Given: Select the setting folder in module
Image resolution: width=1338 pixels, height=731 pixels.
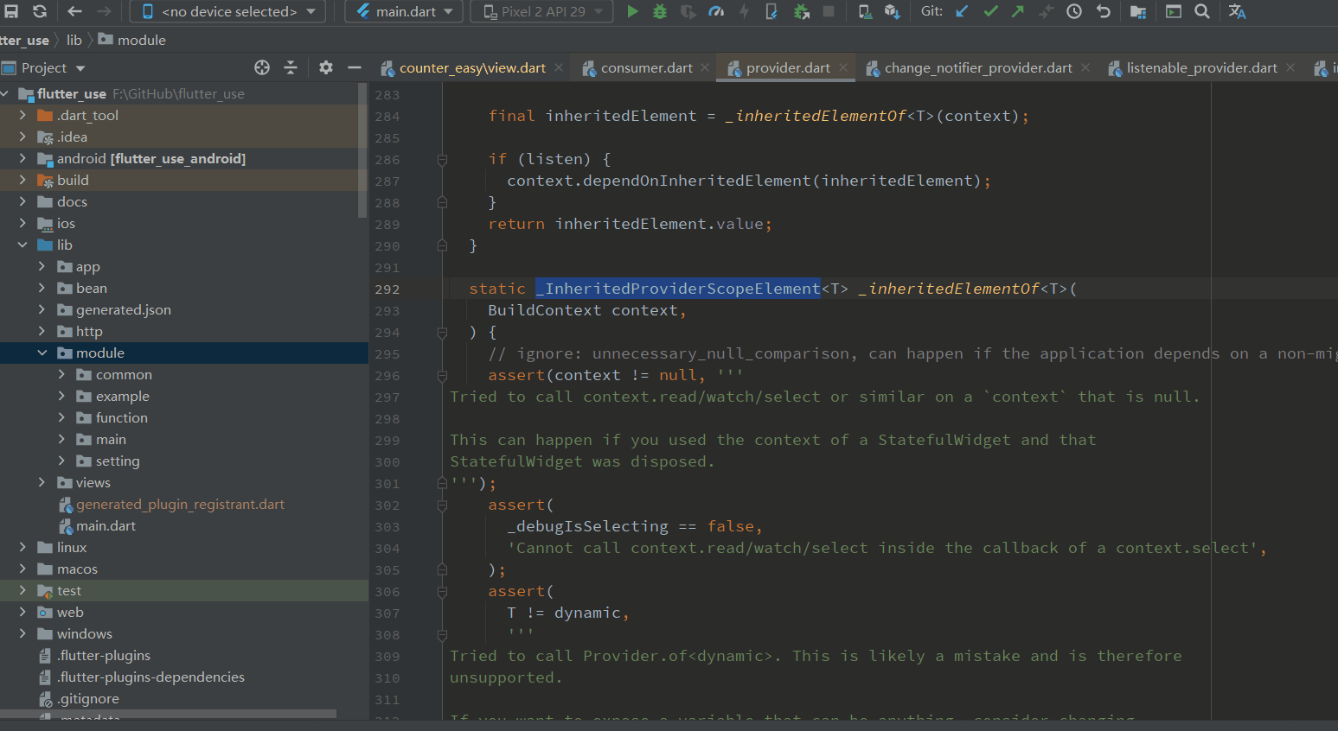Looking at the screenshot, I should [x=118, y=461].
